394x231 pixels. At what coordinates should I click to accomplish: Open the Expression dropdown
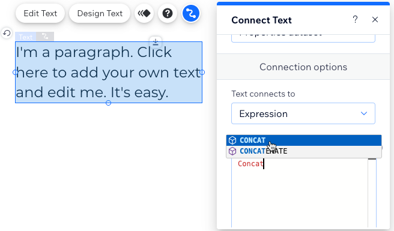point(303,113)
